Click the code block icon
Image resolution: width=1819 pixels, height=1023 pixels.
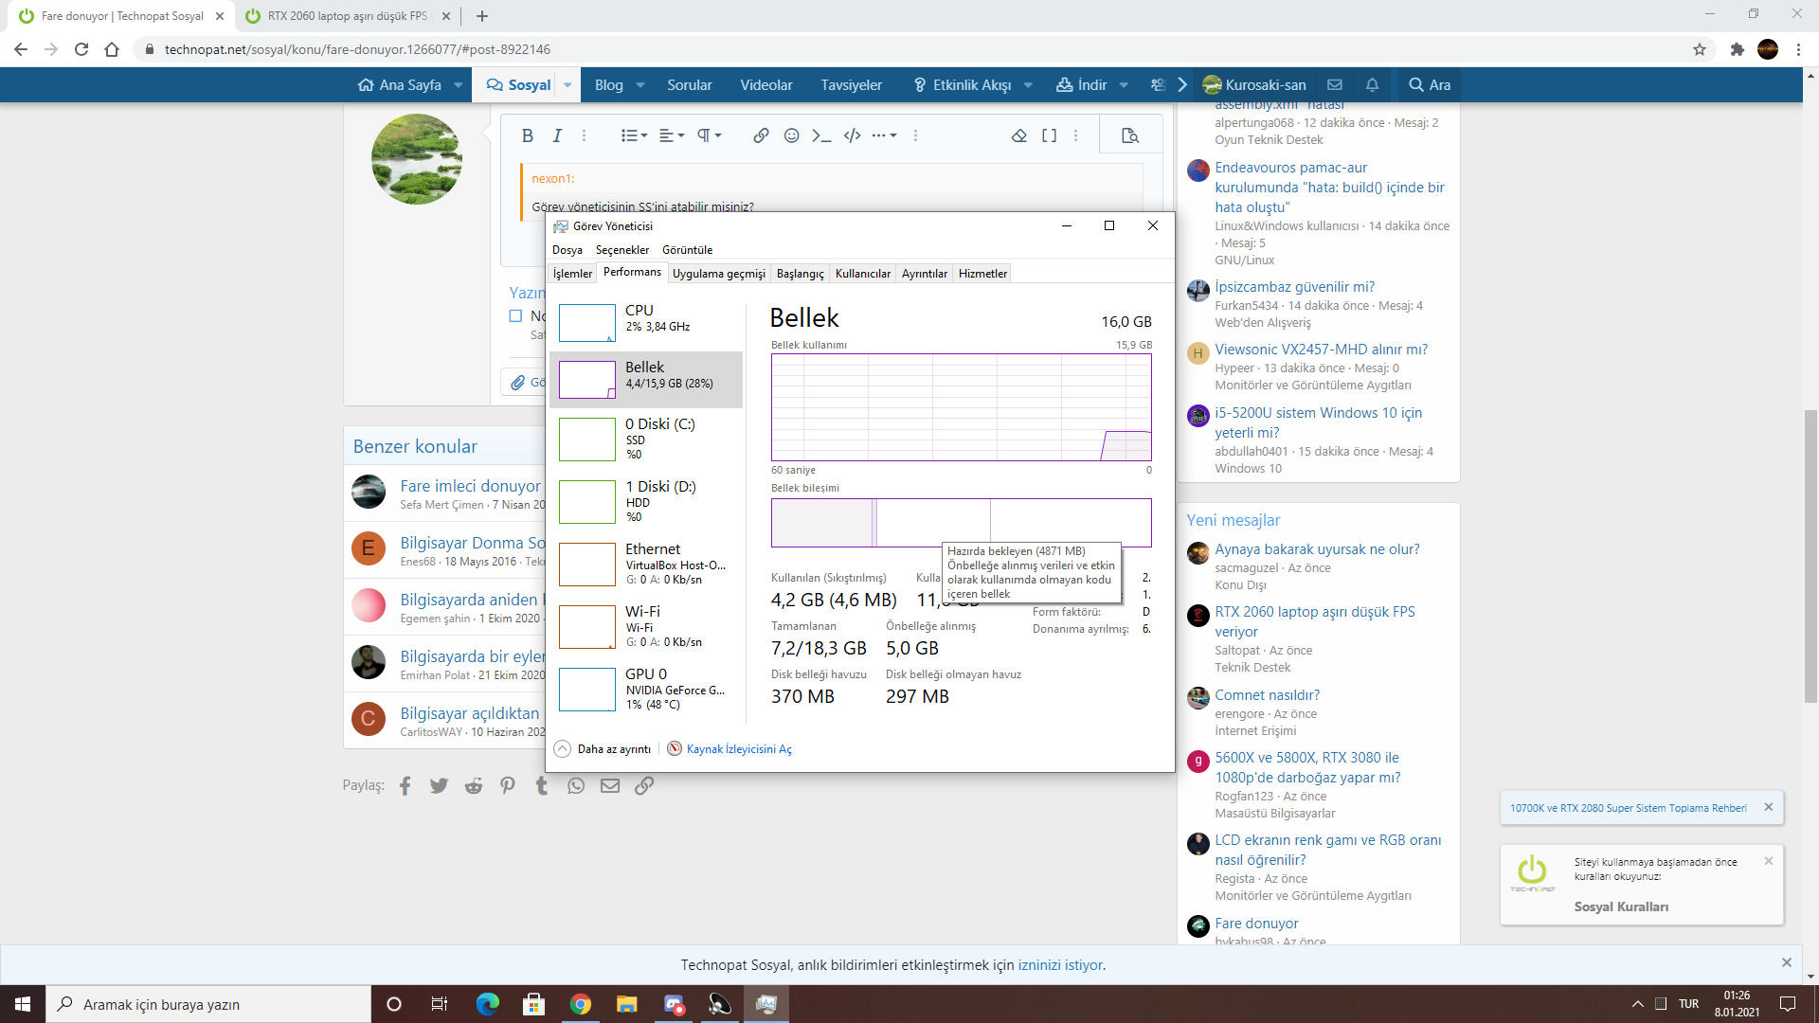tap(852, 135)
